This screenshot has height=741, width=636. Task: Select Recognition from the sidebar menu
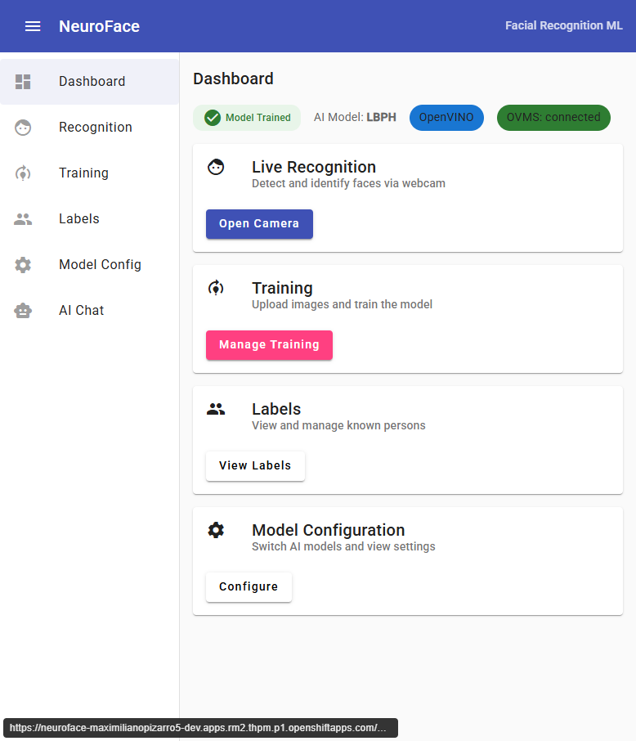pos(96,127)
